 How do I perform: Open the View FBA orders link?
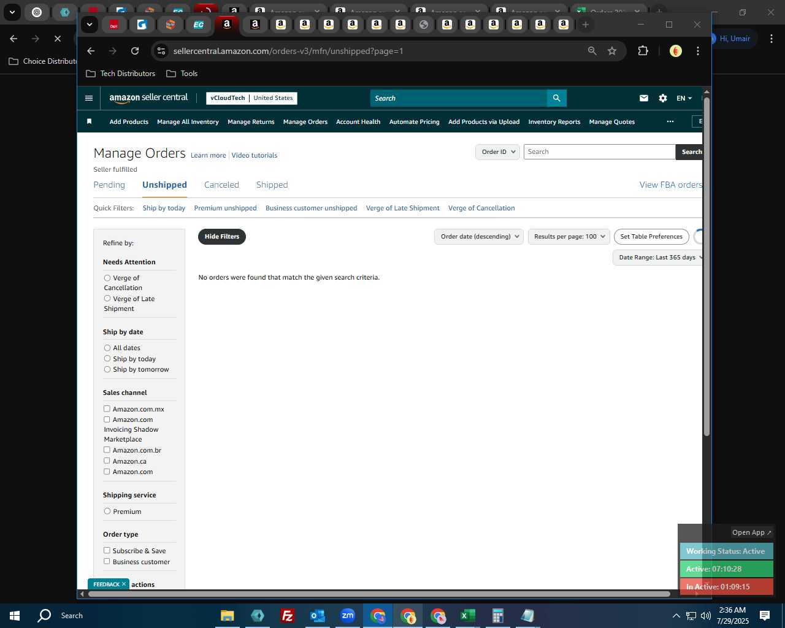(671, 185)
